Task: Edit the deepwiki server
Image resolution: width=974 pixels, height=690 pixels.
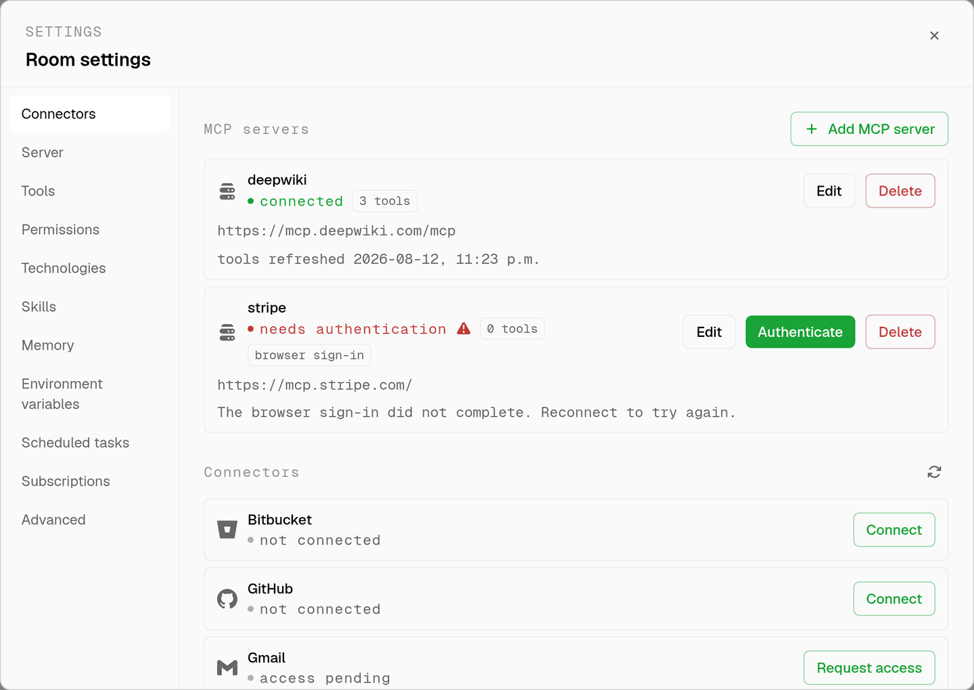Action: point(829,191)
